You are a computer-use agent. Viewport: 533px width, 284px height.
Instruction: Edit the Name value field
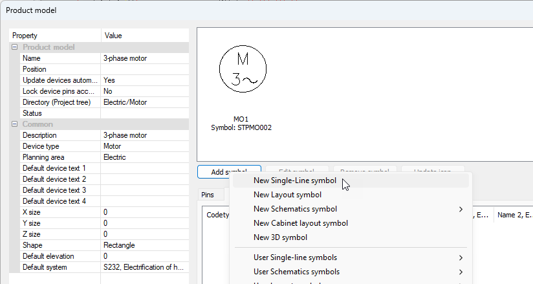tap(145, 58)
